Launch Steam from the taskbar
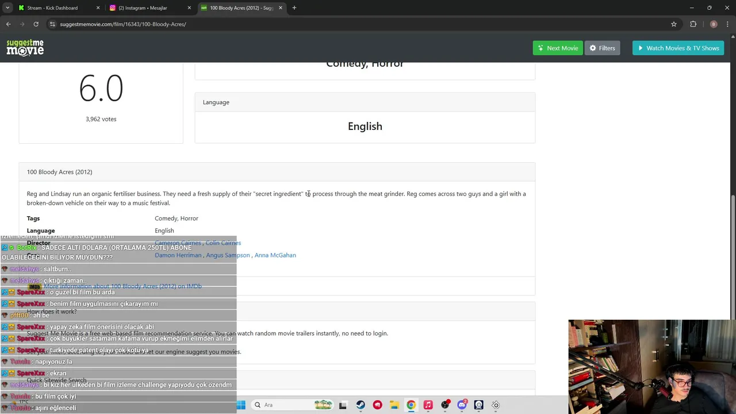The image size is (736, 414). tap(360, 405)
